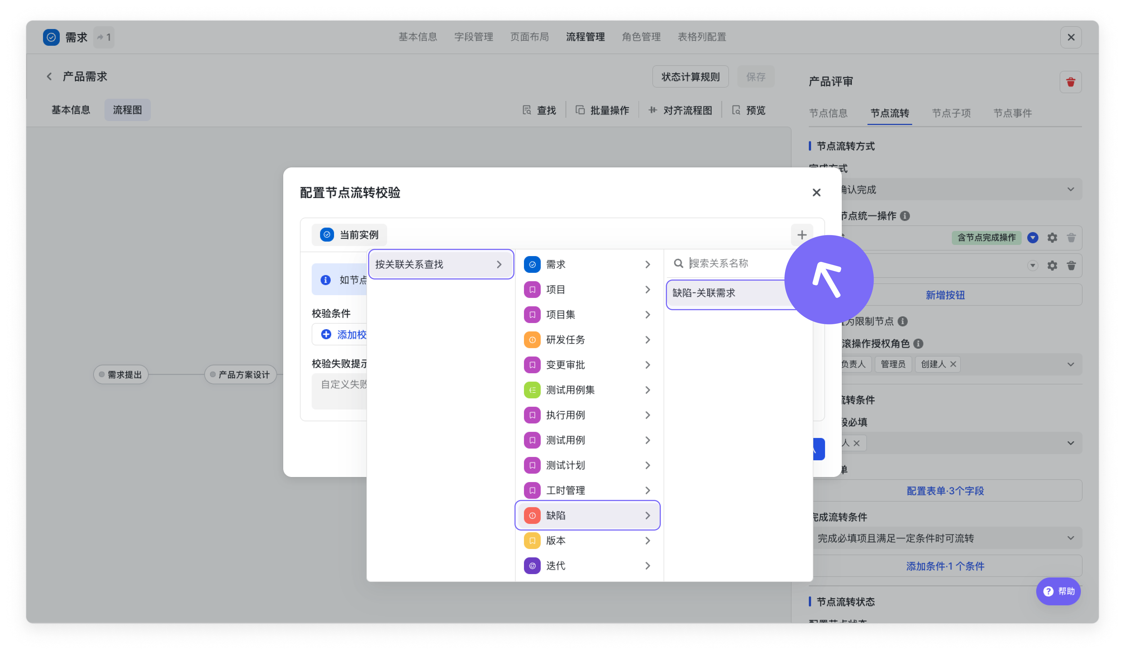Image resolution: width=1125 pixels, height=655 pixels.
Task: Expand the 版本 relation submenu
Action: pyautogui.click(x=647, y=541)
